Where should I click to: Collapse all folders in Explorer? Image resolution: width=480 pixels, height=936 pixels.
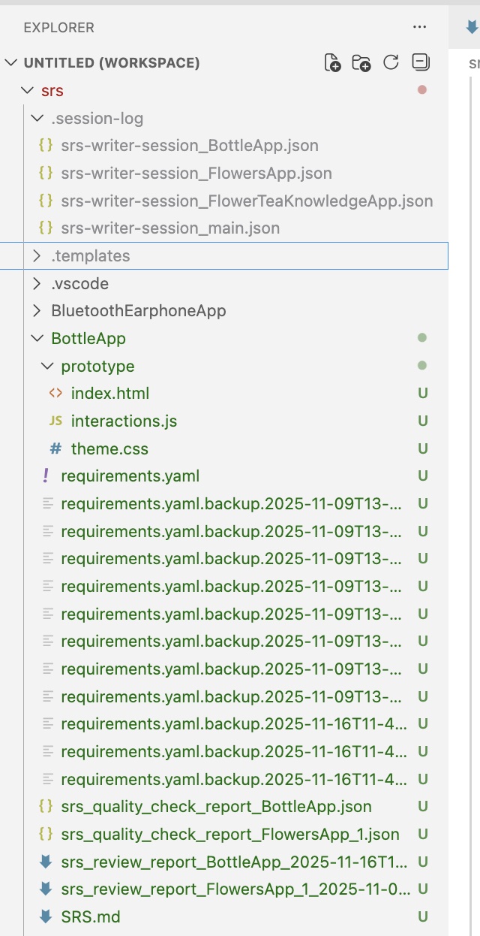pos(421,62)
